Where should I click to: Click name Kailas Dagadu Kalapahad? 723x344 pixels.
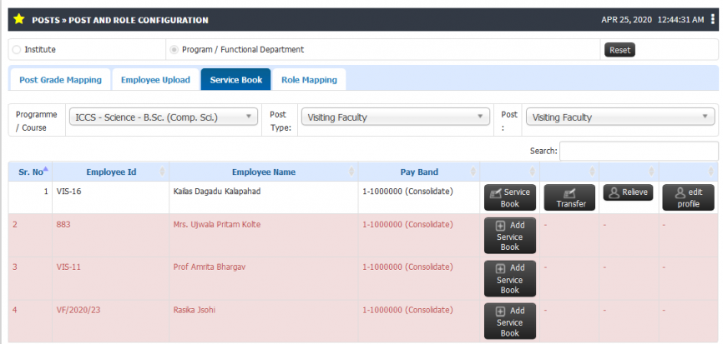tap(217, 192)
